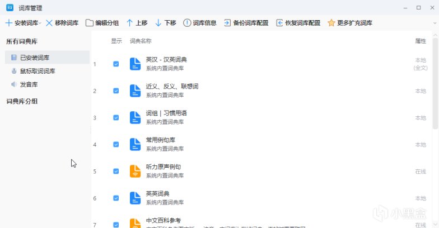This screenshot has height=228, width=439.
Task: Click the vertical scrollbar thumb
Action: (435, 83)
